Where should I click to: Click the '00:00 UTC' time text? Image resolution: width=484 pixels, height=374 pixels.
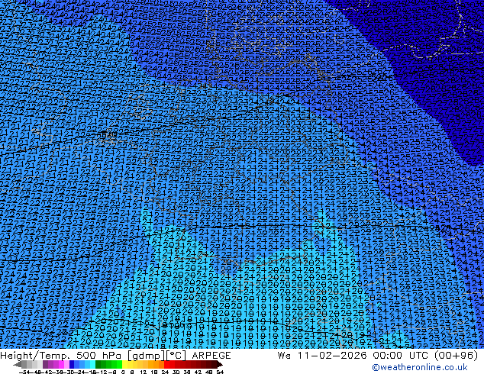(402, 356)
